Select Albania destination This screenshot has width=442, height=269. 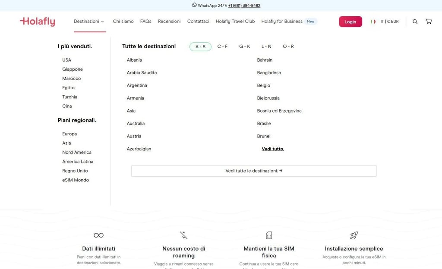pos(135,60)
